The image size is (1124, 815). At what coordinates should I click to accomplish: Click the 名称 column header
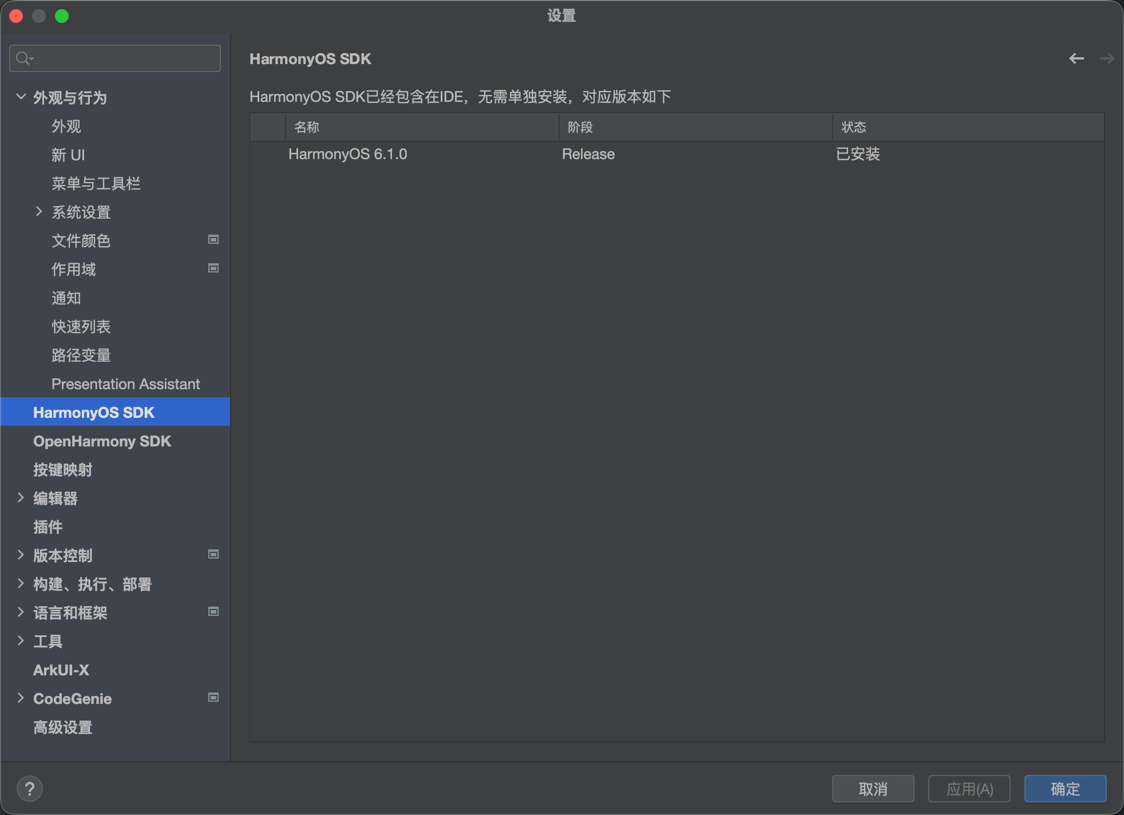click(422, 127)
